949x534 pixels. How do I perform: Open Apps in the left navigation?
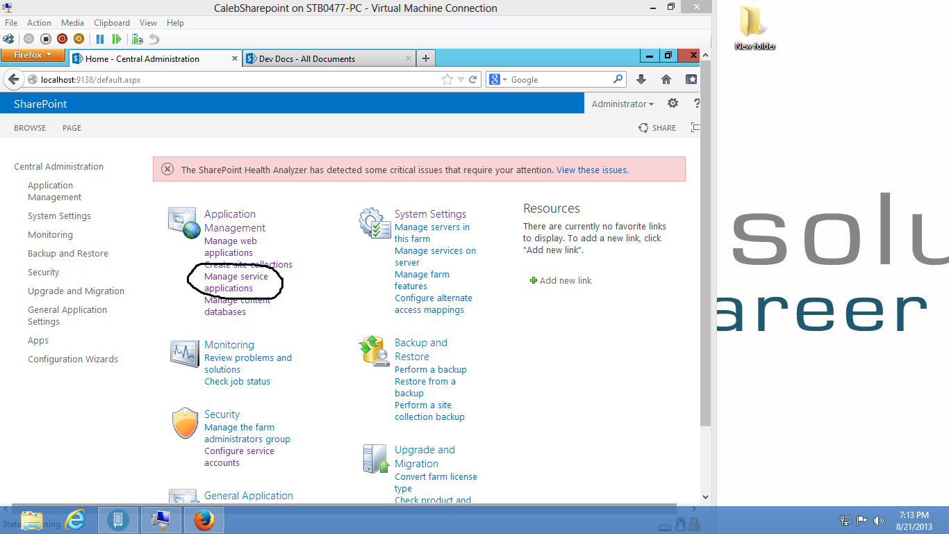[38, 341]
